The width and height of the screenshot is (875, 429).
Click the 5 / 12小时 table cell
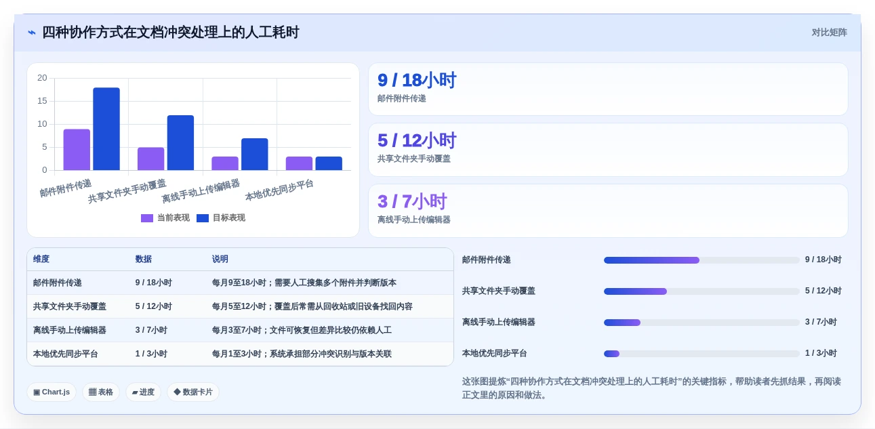coord(154,307)
